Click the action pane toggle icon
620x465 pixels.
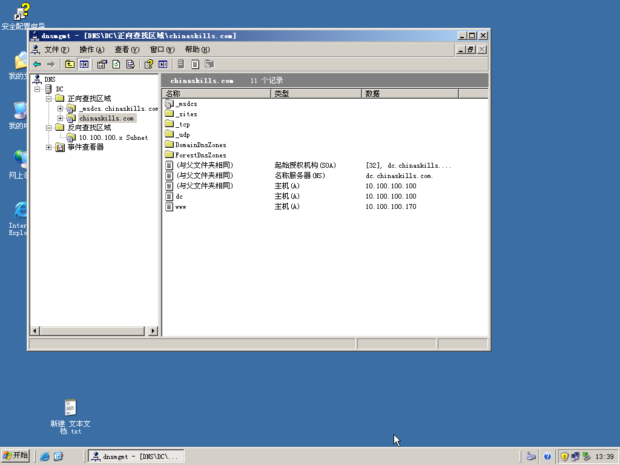(163, 64)
